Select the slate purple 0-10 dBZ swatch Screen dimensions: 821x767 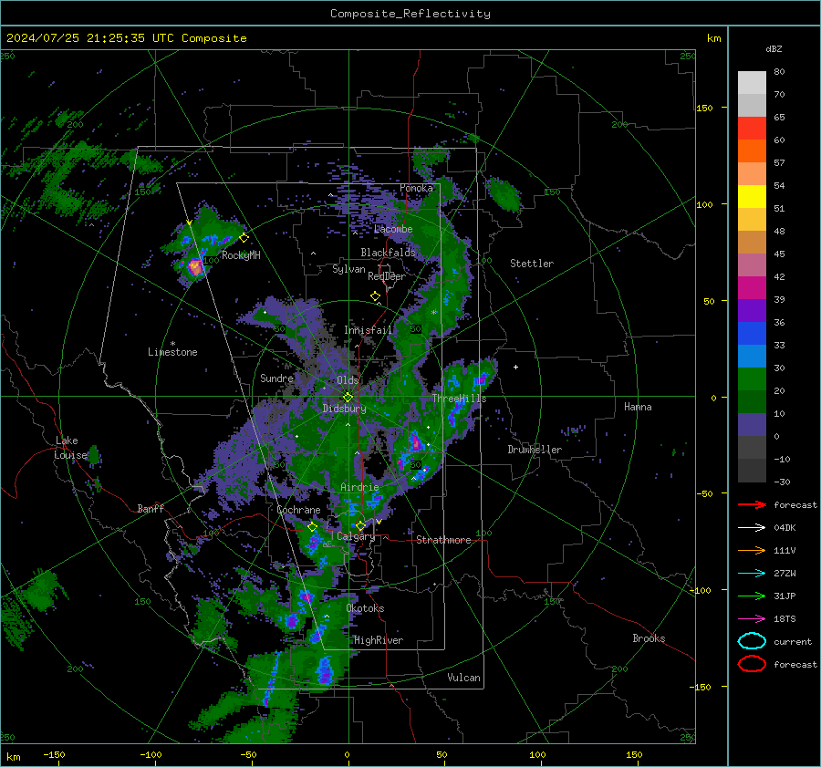pyautogui.click(x=752, y=424)
